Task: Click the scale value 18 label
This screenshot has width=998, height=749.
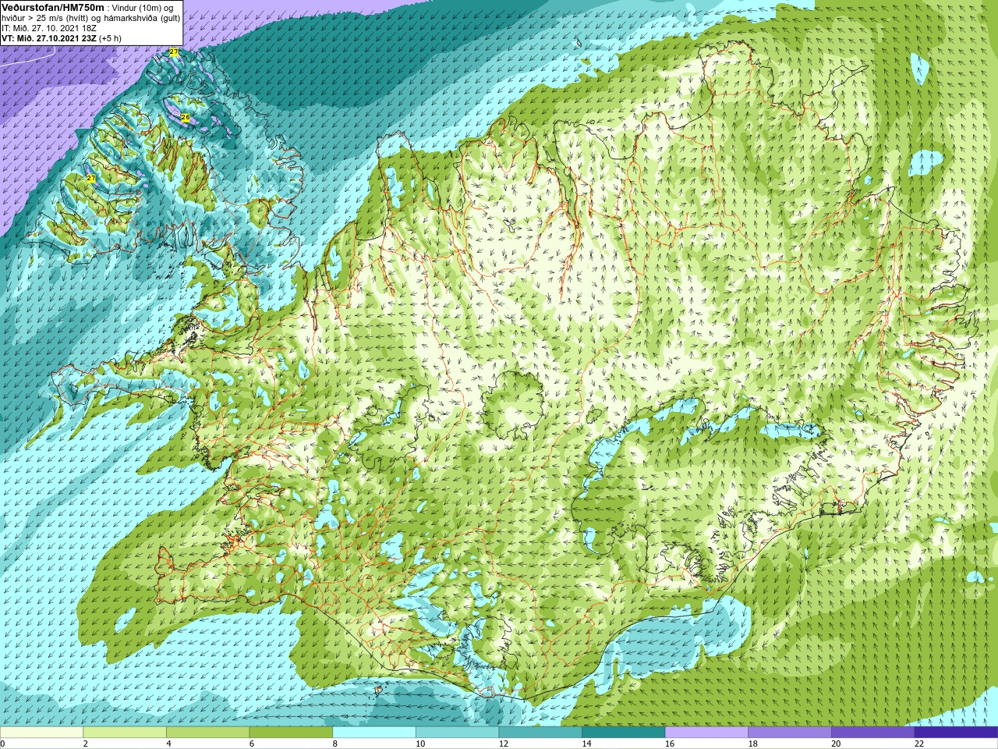Action: [x=753, y=744]
